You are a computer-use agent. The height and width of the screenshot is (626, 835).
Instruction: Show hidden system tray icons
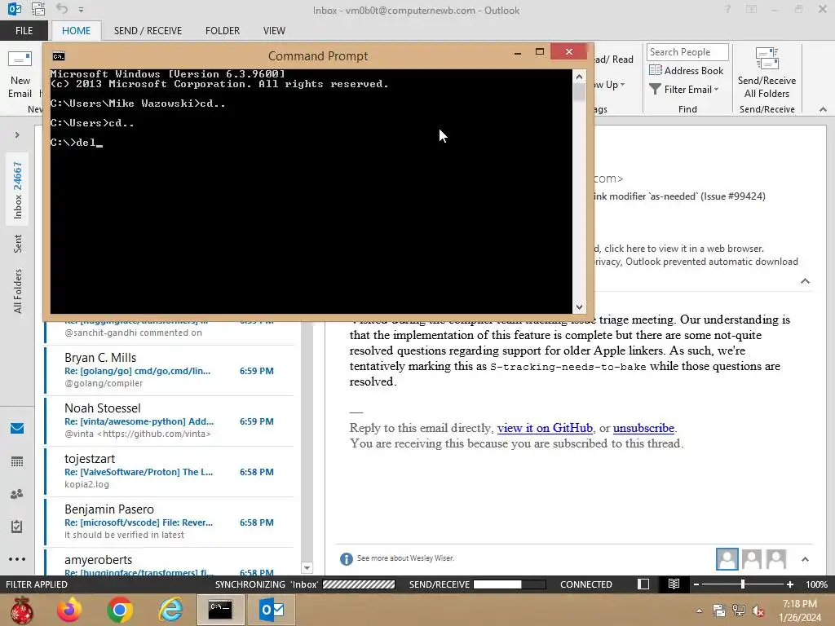pyautogui.click(x=699, y=611)
